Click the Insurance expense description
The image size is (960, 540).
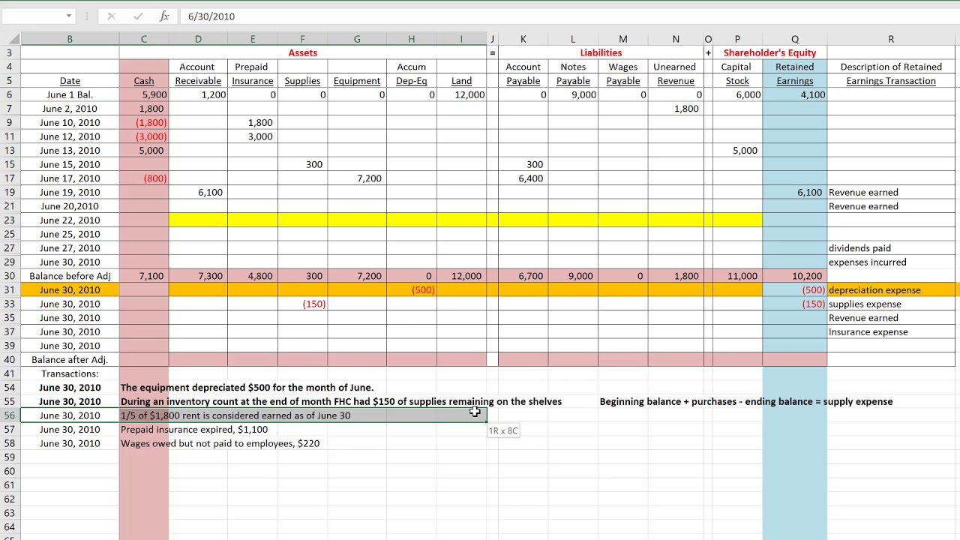coord(891,332)
